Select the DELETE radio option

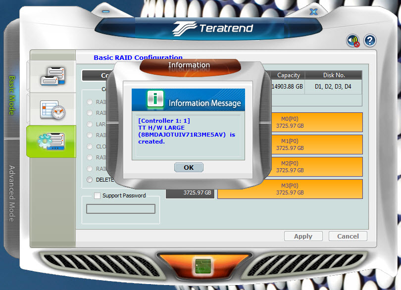point(90,180)
